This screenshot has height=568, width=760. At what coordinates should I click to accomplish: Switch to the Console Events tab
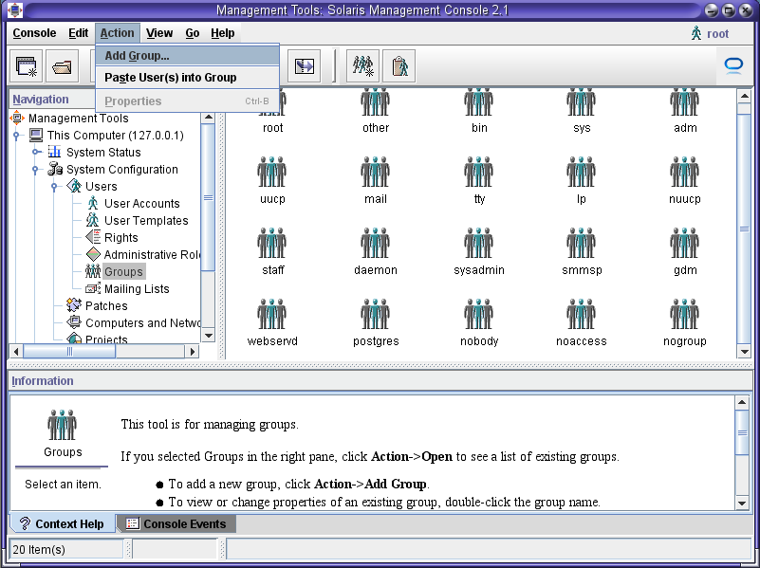176,524
